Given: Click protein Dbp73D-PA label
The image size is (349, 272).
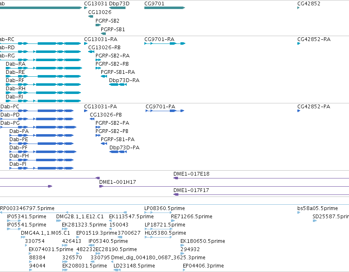Looking at the screenshot, I should pyautogui.click(x=124, y=148).
